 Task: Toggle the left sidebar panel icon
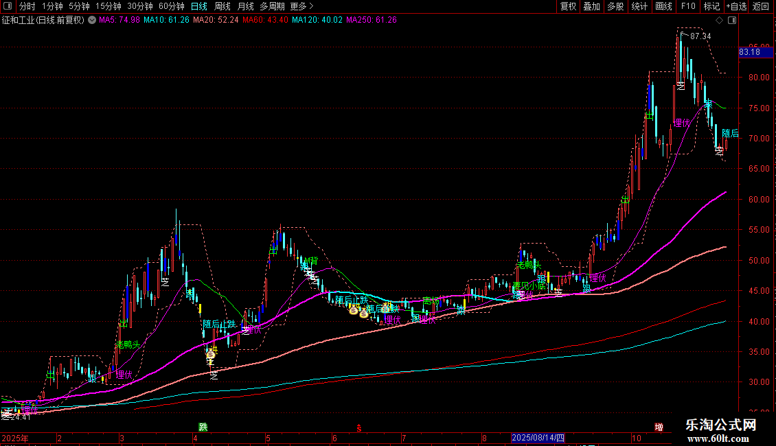point(7,6)
